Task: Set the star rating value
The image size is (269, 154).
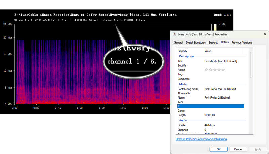Action: tap(215, 70)
